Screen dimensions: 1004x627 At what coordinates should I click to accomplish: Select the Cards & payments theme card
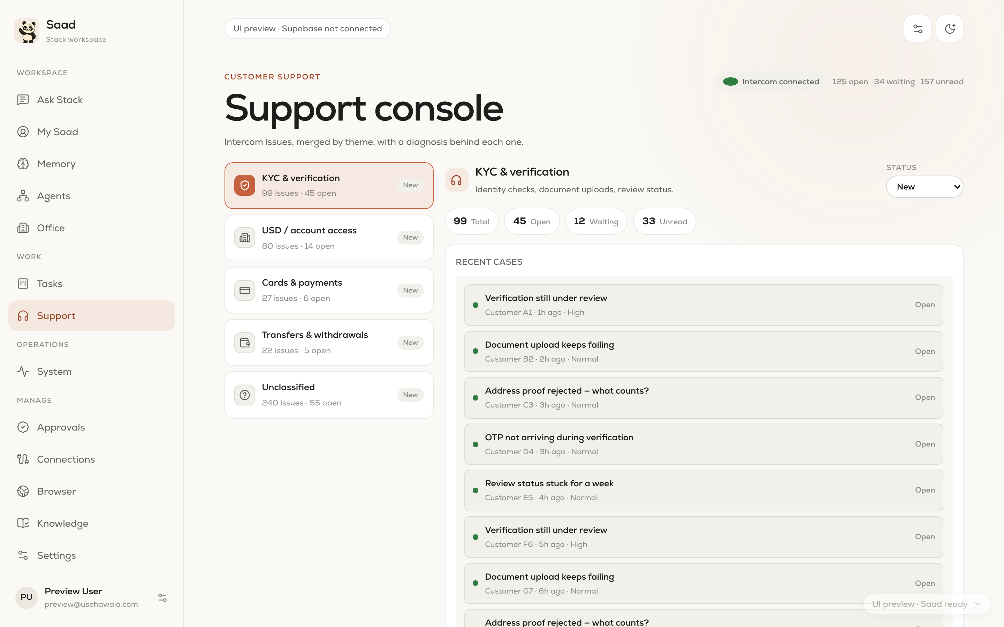(329, 290)
